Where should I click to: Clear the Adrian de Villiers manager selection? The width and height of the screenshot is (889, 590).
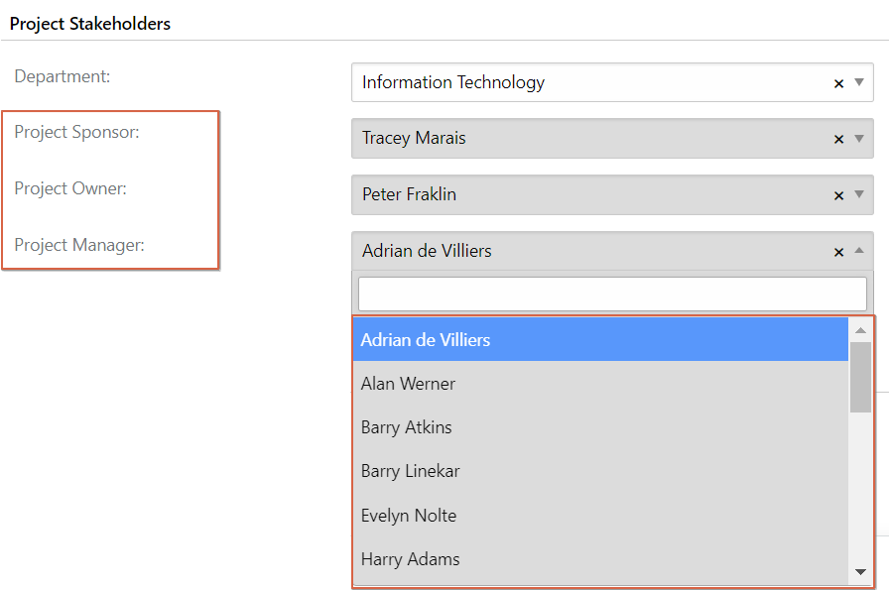838,253
